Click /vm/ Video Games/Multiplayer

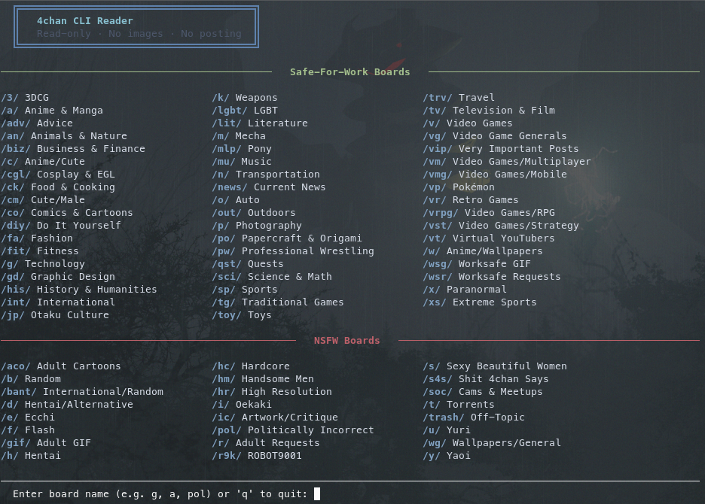pos(507,161)
